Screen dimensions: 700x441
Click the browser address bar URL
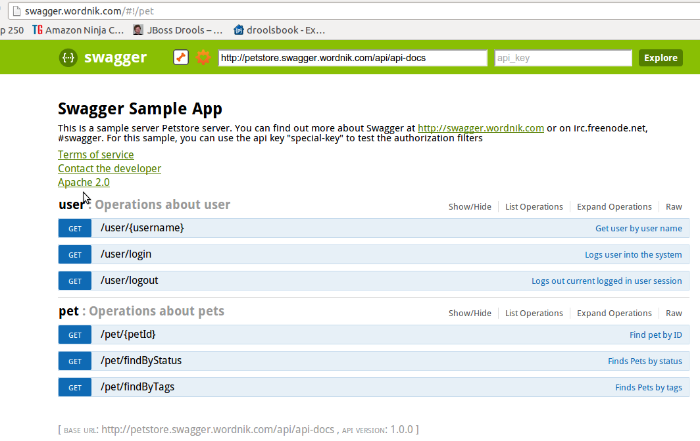(x=89, y=11)
